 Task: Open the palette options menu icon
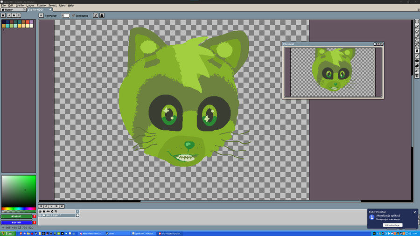coord(19,15)
